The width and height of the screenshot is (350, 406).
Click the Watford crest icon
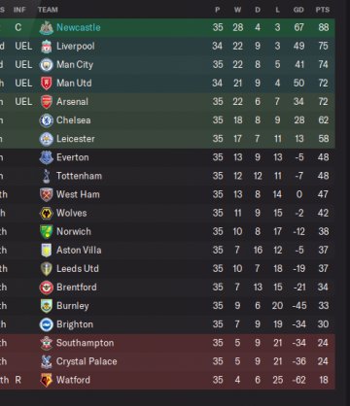(46, 380)
